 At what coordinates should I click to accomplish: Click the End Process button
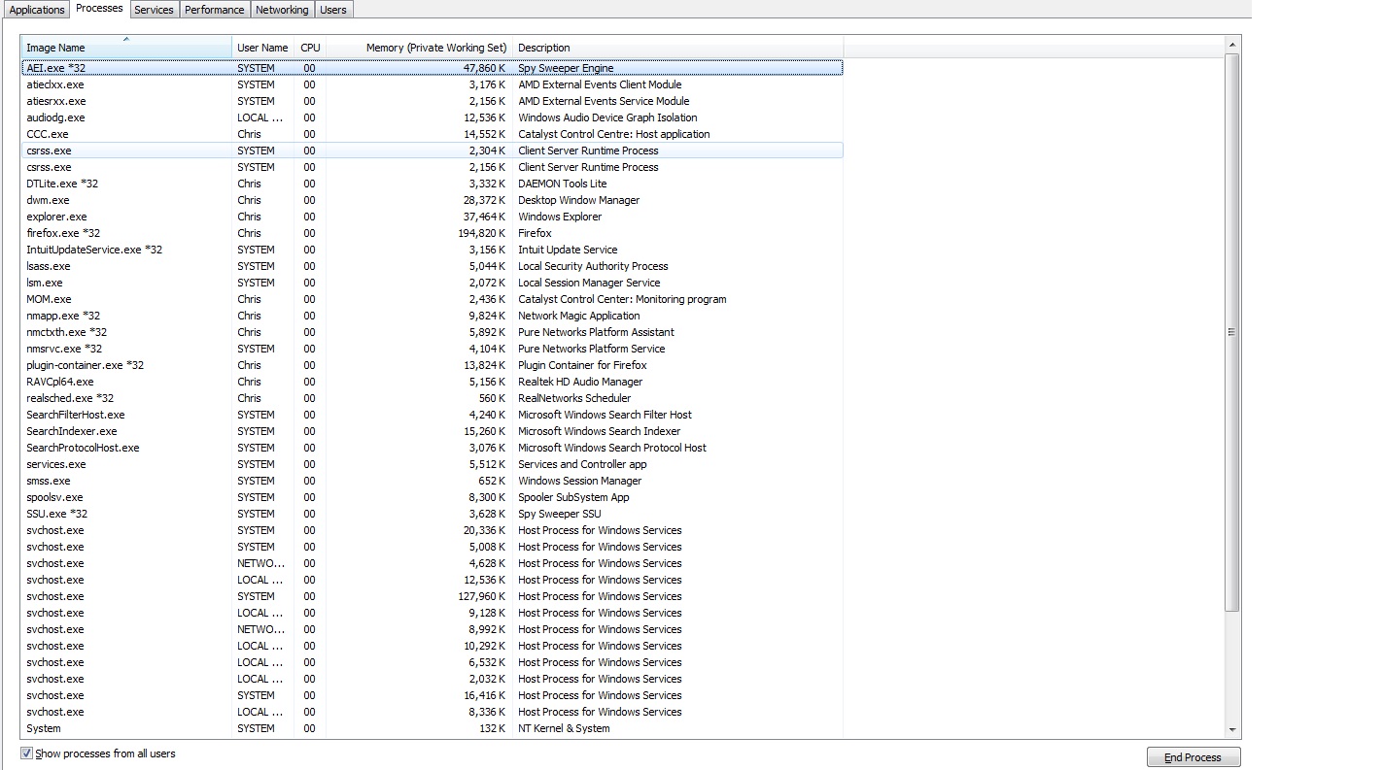point(1194,757)
